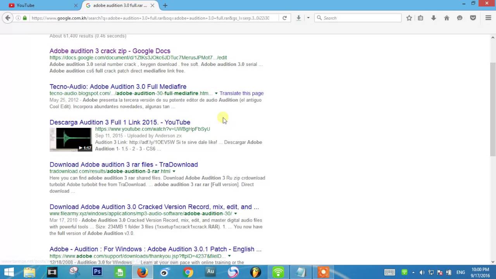
Task: Expand dropdown arrow next to adobe.com URL
Action: [x=229, y=256]
